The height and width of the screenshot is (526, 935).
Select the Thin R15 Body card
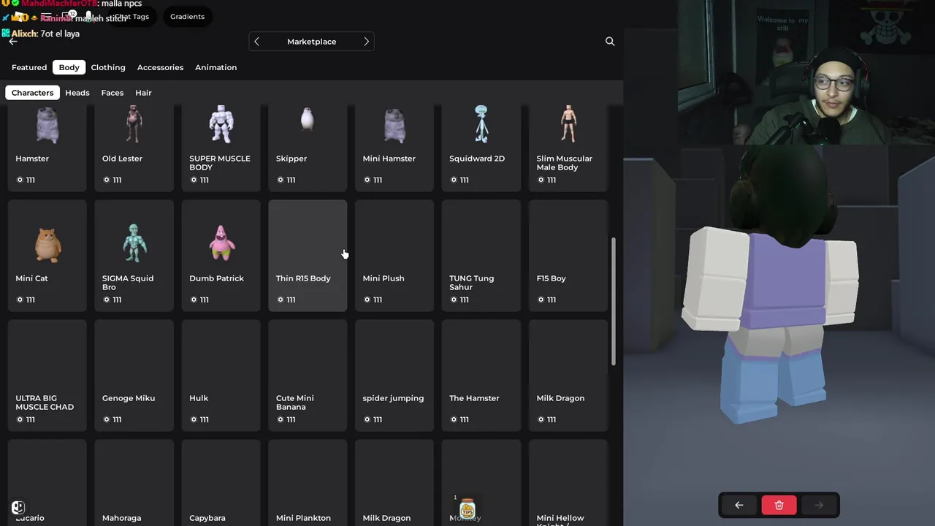pos(308,256)
